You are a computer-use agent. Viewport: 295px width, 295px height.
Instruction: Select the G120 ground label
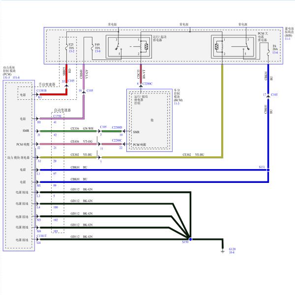(232, 249)
